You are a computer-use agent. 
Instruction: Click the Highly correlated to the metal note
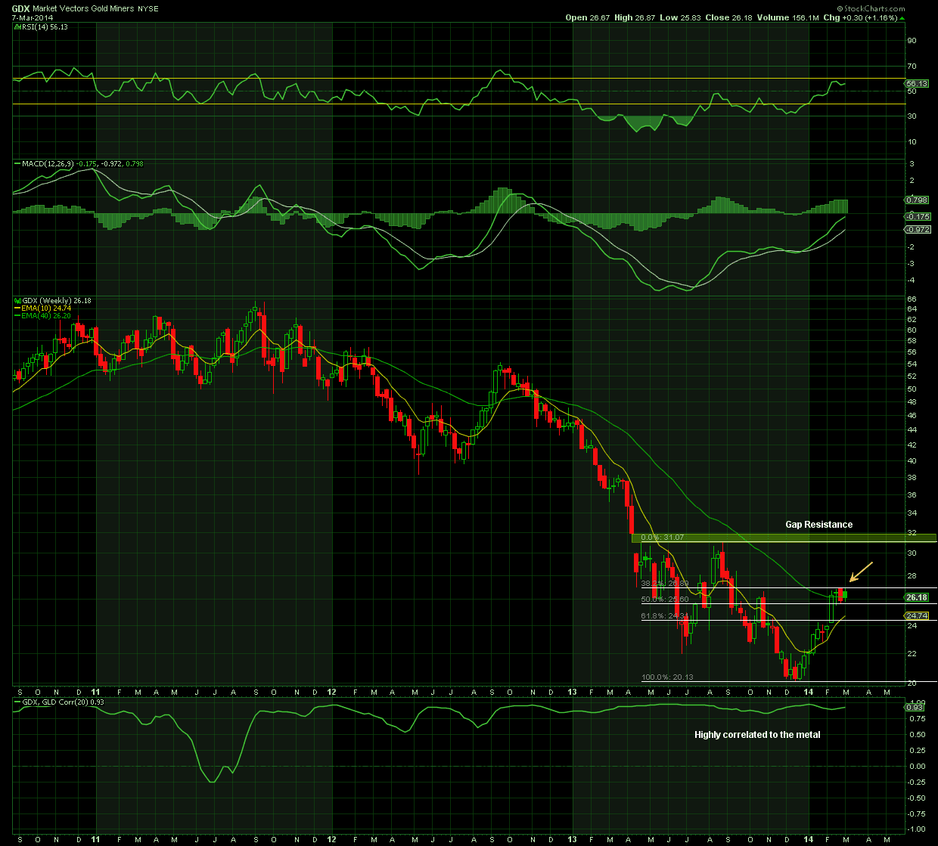pos(757,734)
